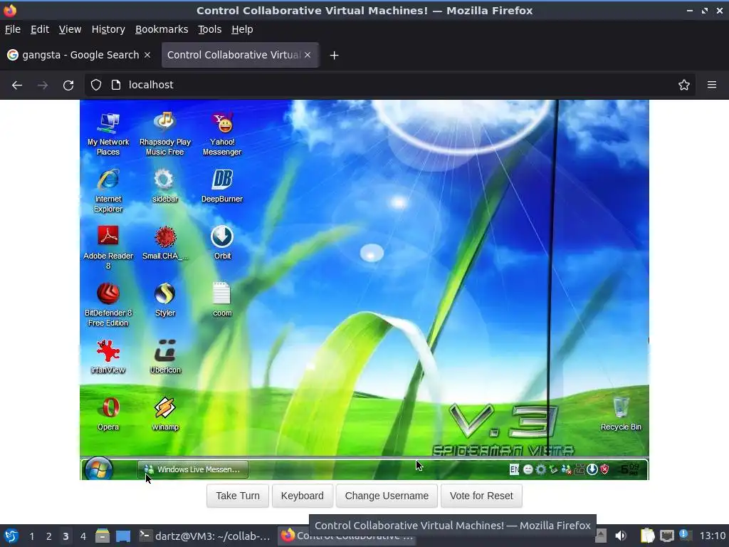Select BitDefender 8 Free Edition icon

point(108,305)
